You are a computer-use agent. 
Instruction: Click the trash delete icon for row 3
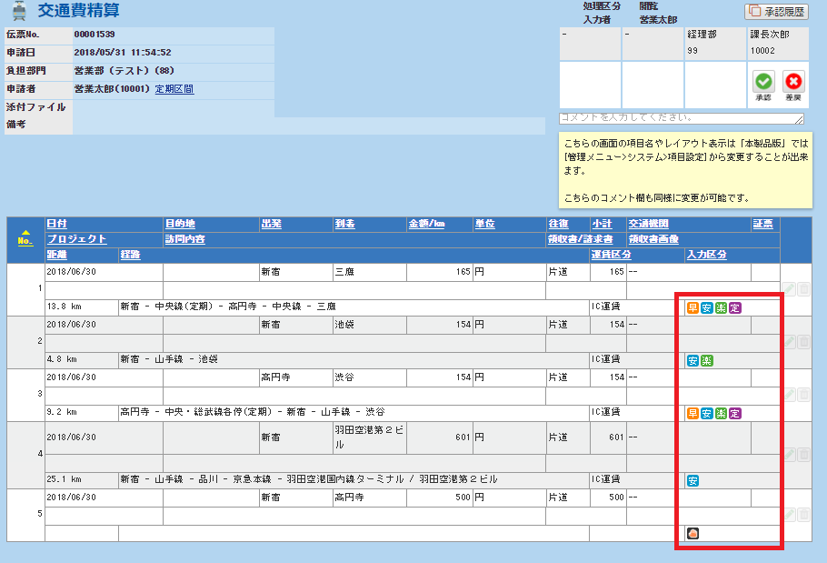coord(803,394)
